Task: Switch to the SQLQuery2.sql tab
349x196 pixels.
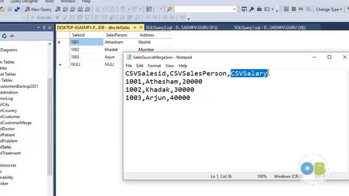Action: pyautogui.click(x=182, y=28)
